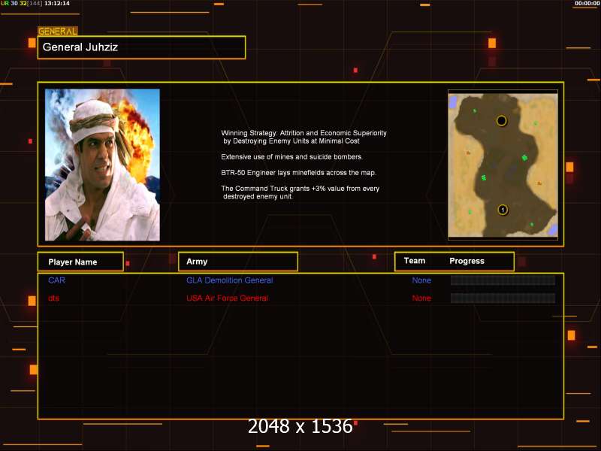Select player CAR in the list
Screen dimensions: 601x451
click(x=57, y=280)
